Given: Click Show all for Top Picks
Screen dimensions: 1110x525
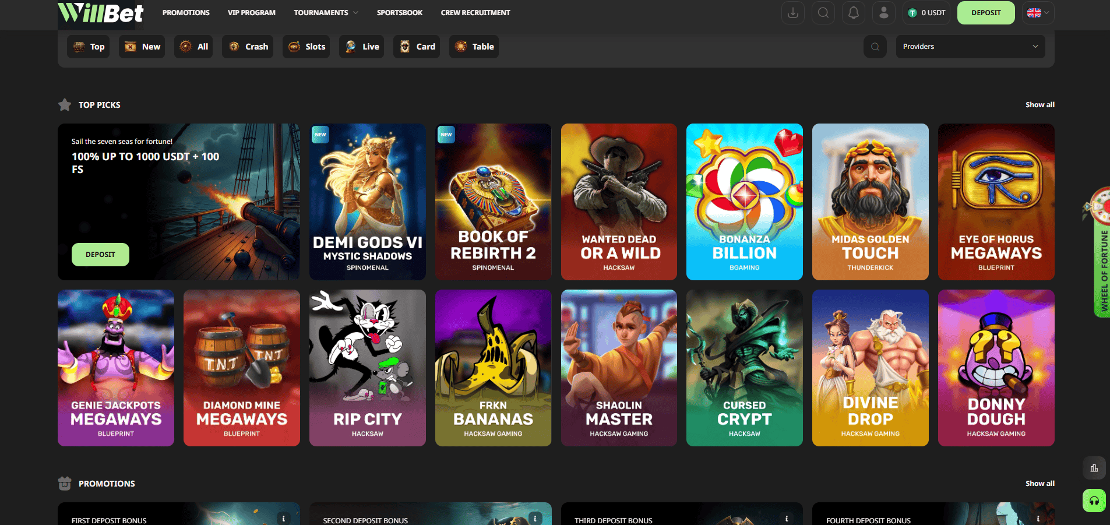Looking at the screenshot, I should [x=1040, y=105].
